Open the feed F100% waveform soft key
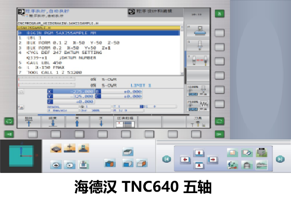291x199 pixels. (x=198, y=106)
